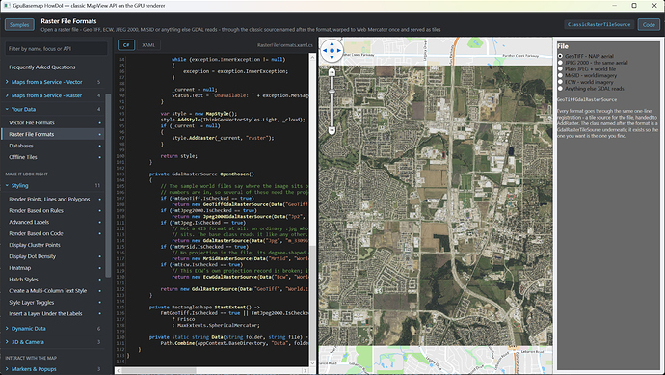Open the Databases sample

click(53, 146)
